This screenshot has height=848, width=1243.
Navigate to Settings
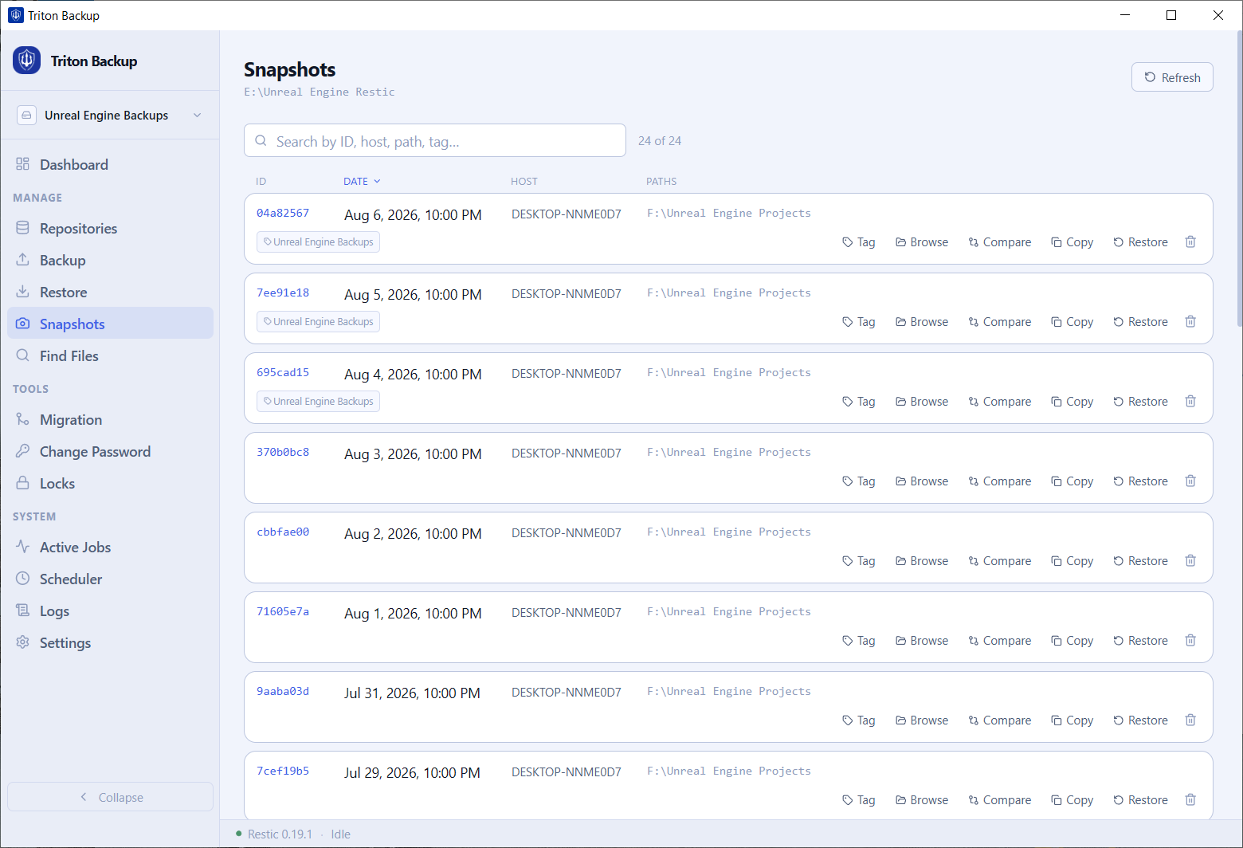110,642
